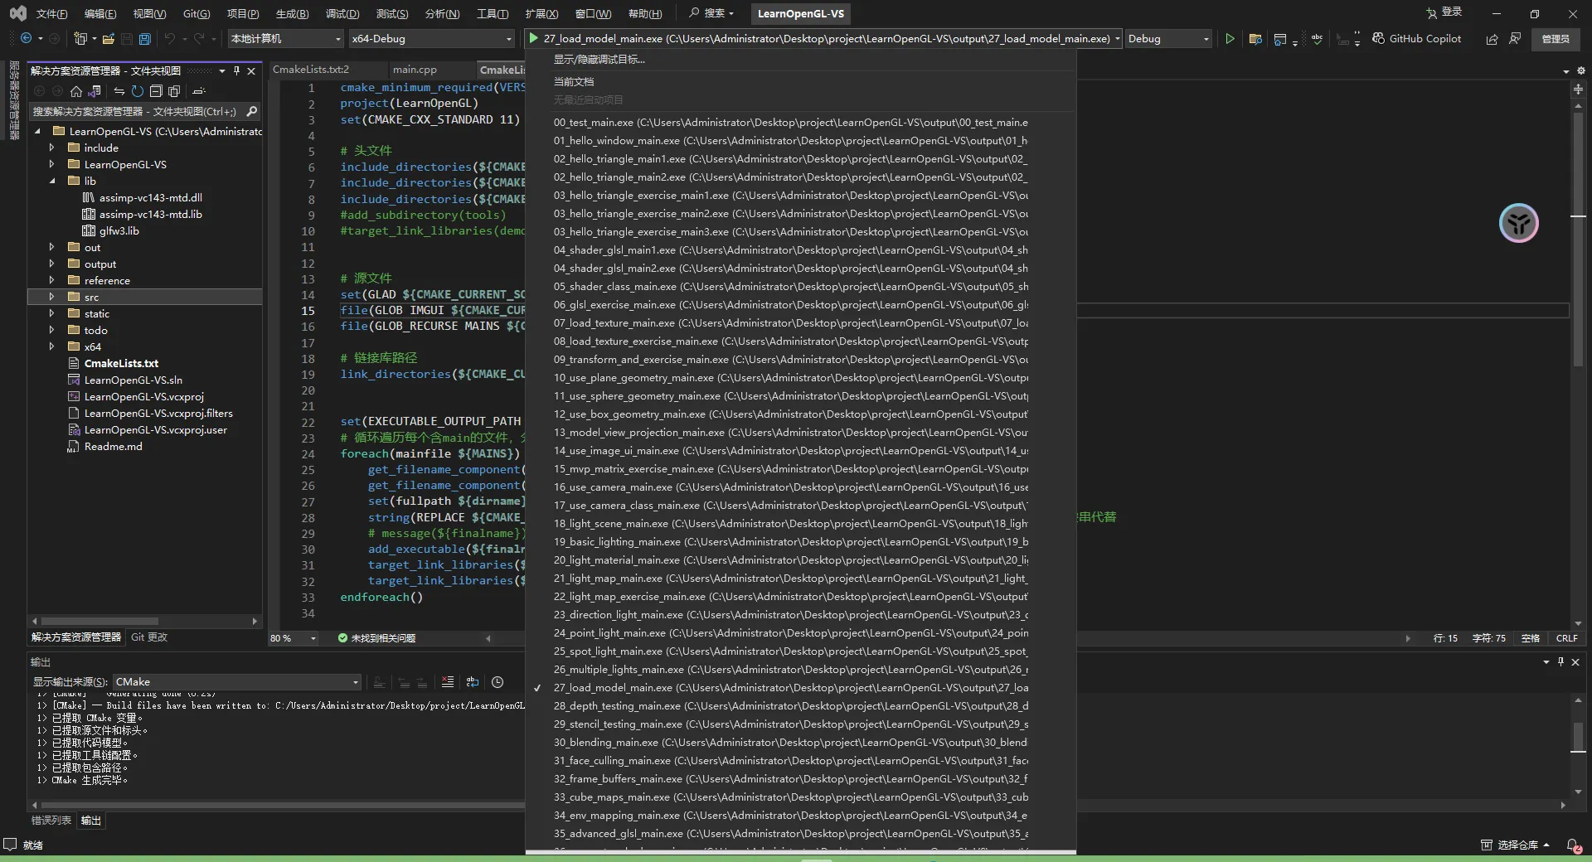Click the Save All icon in toolbar

pos(145,38)
